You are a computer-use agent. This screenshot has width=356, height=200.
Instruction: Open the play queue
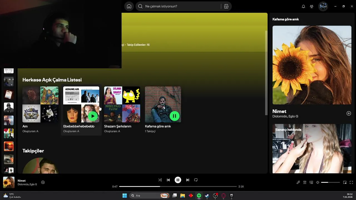coord(305,182)
